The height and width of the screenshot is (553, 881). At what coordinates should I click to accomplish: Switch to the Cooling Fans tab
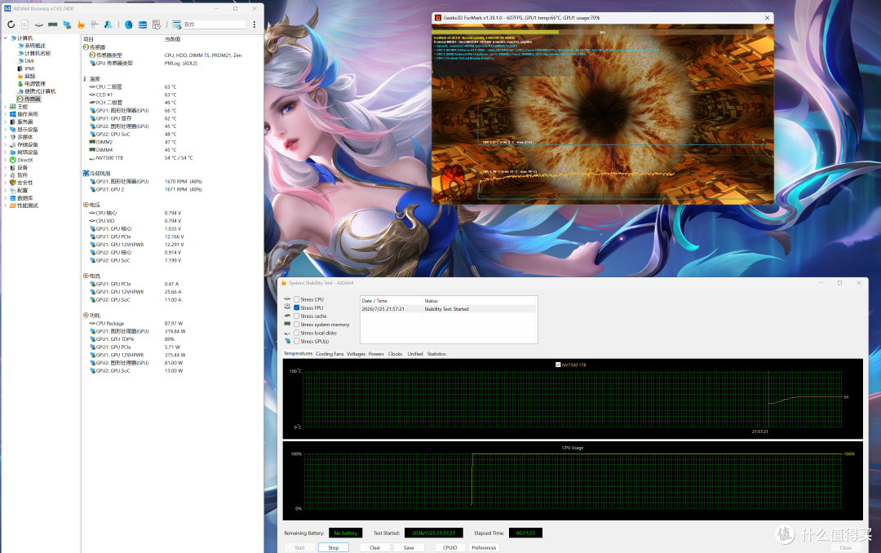pos(330,354)
